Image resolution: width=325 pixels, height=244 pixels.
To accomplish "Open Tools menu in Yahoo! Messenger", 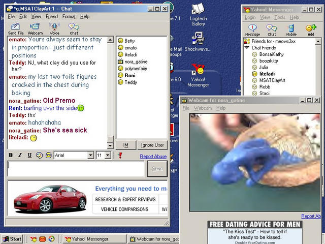I will click(280, 17).
